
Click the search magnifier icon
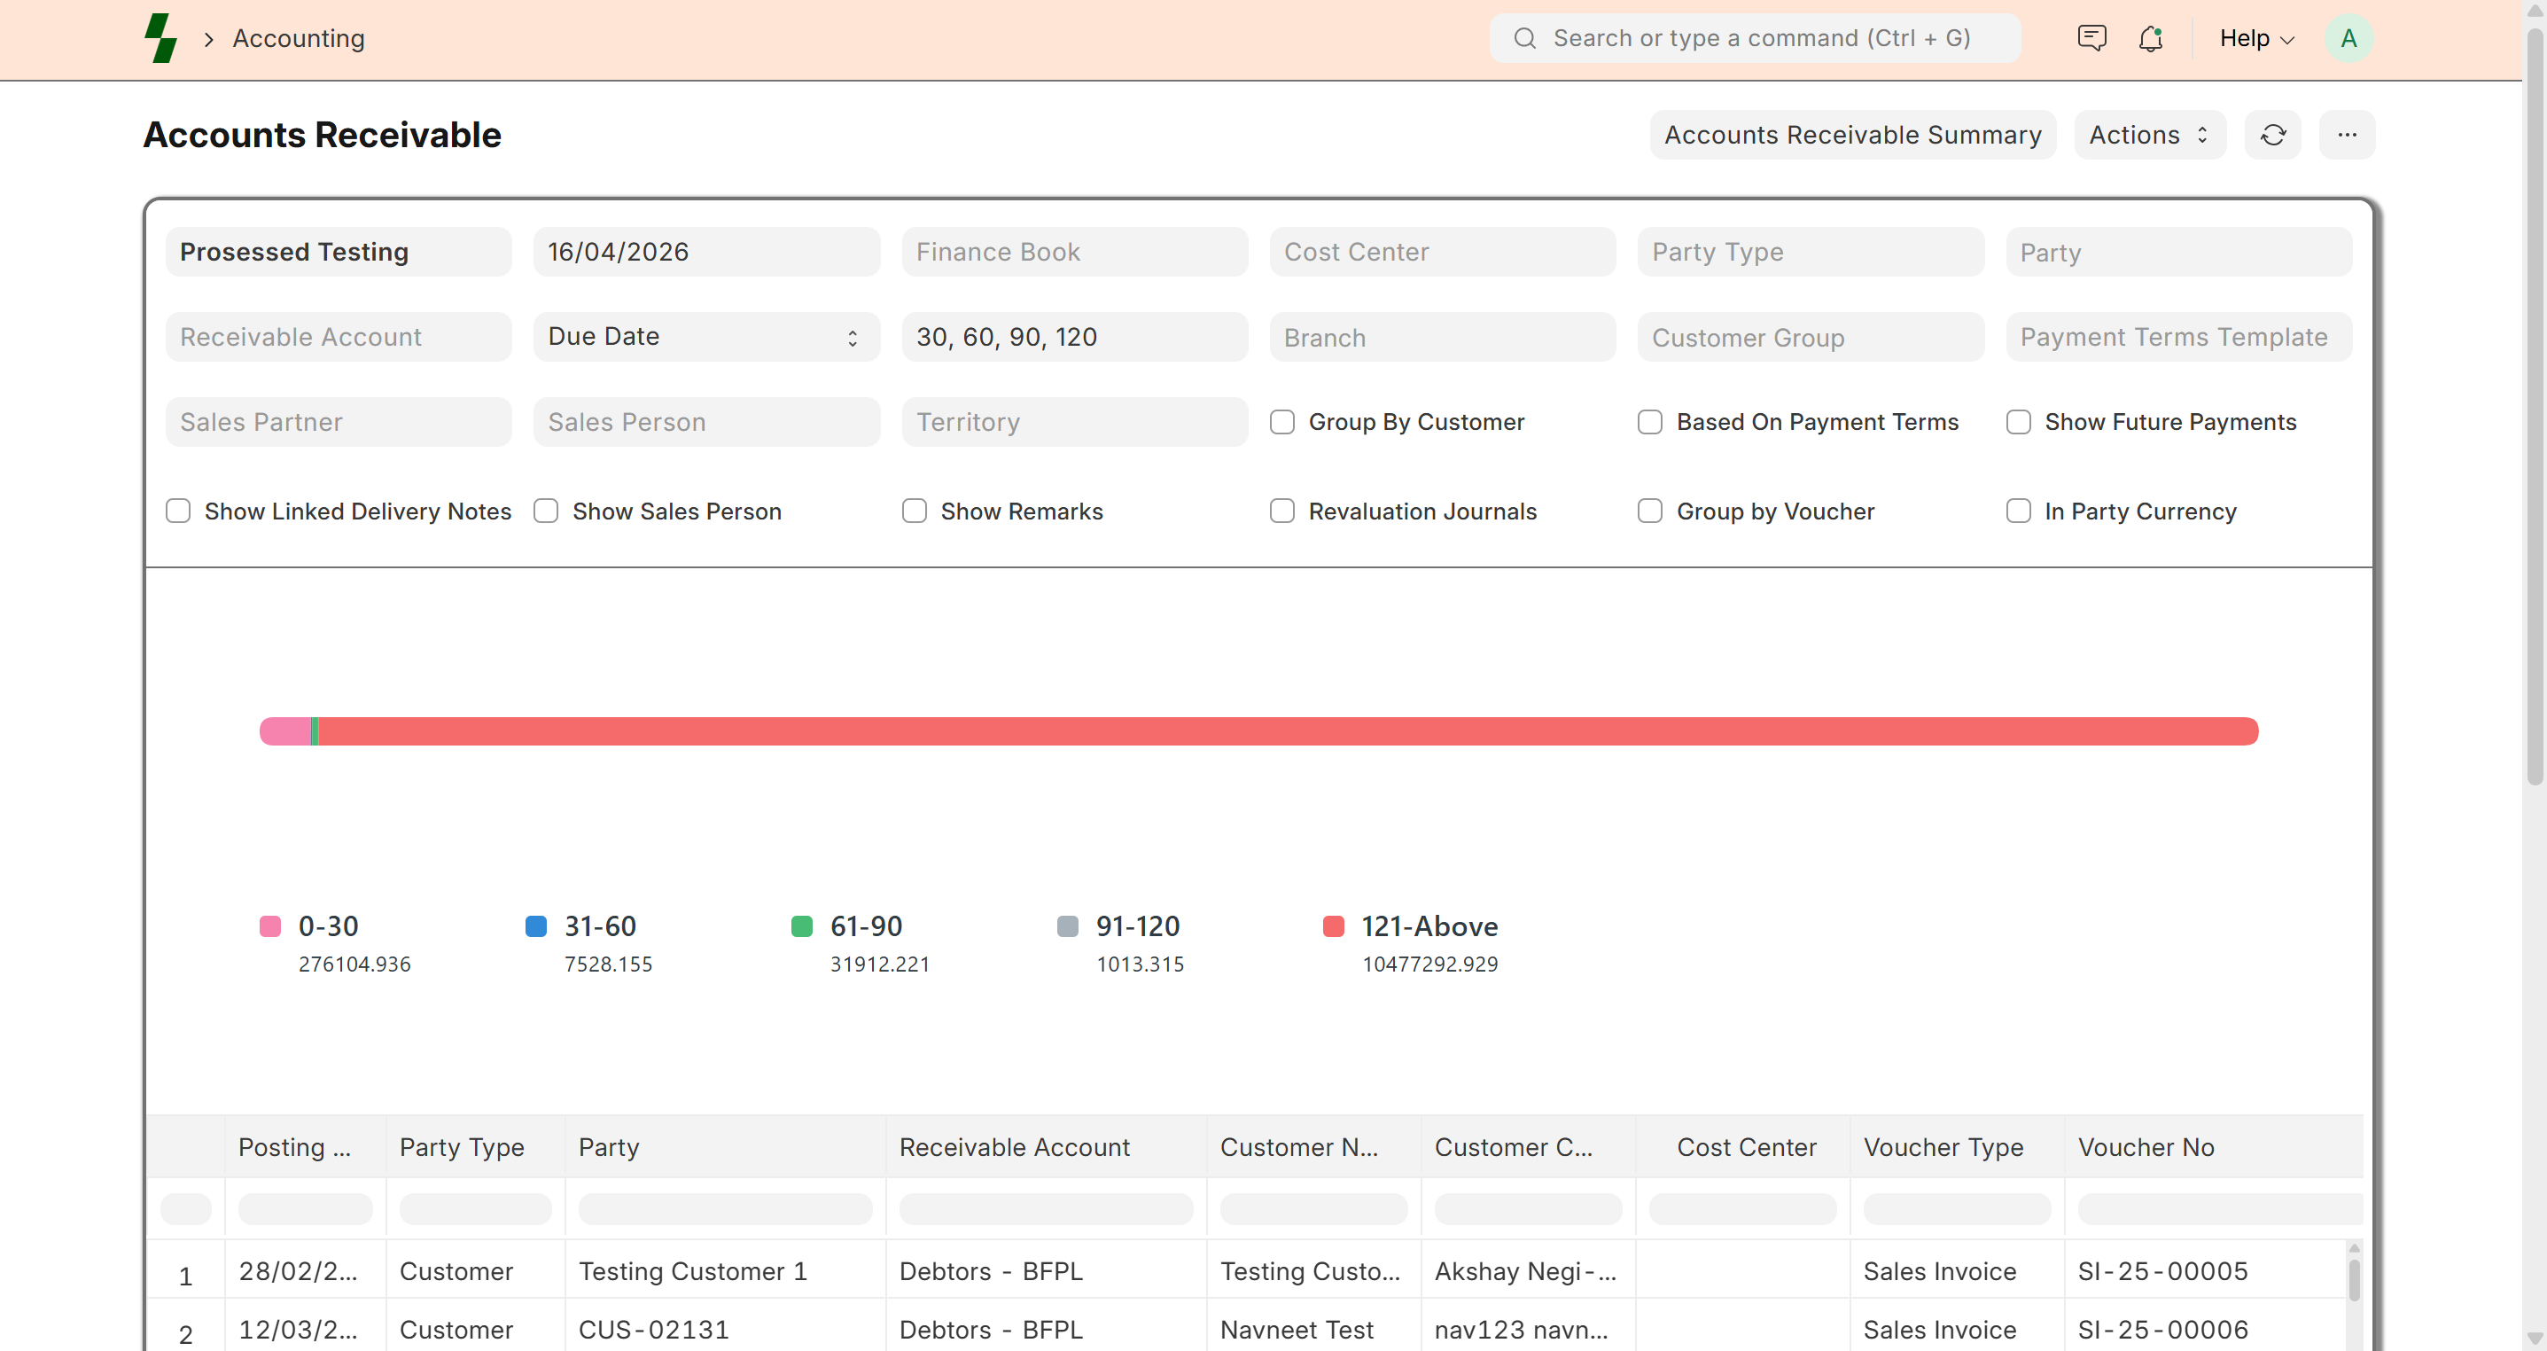click(x=1524, y=39)
